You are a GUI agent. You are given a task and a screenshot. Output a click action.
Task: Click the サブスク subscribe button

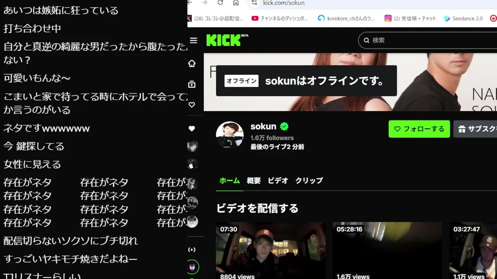coord(475,129)
